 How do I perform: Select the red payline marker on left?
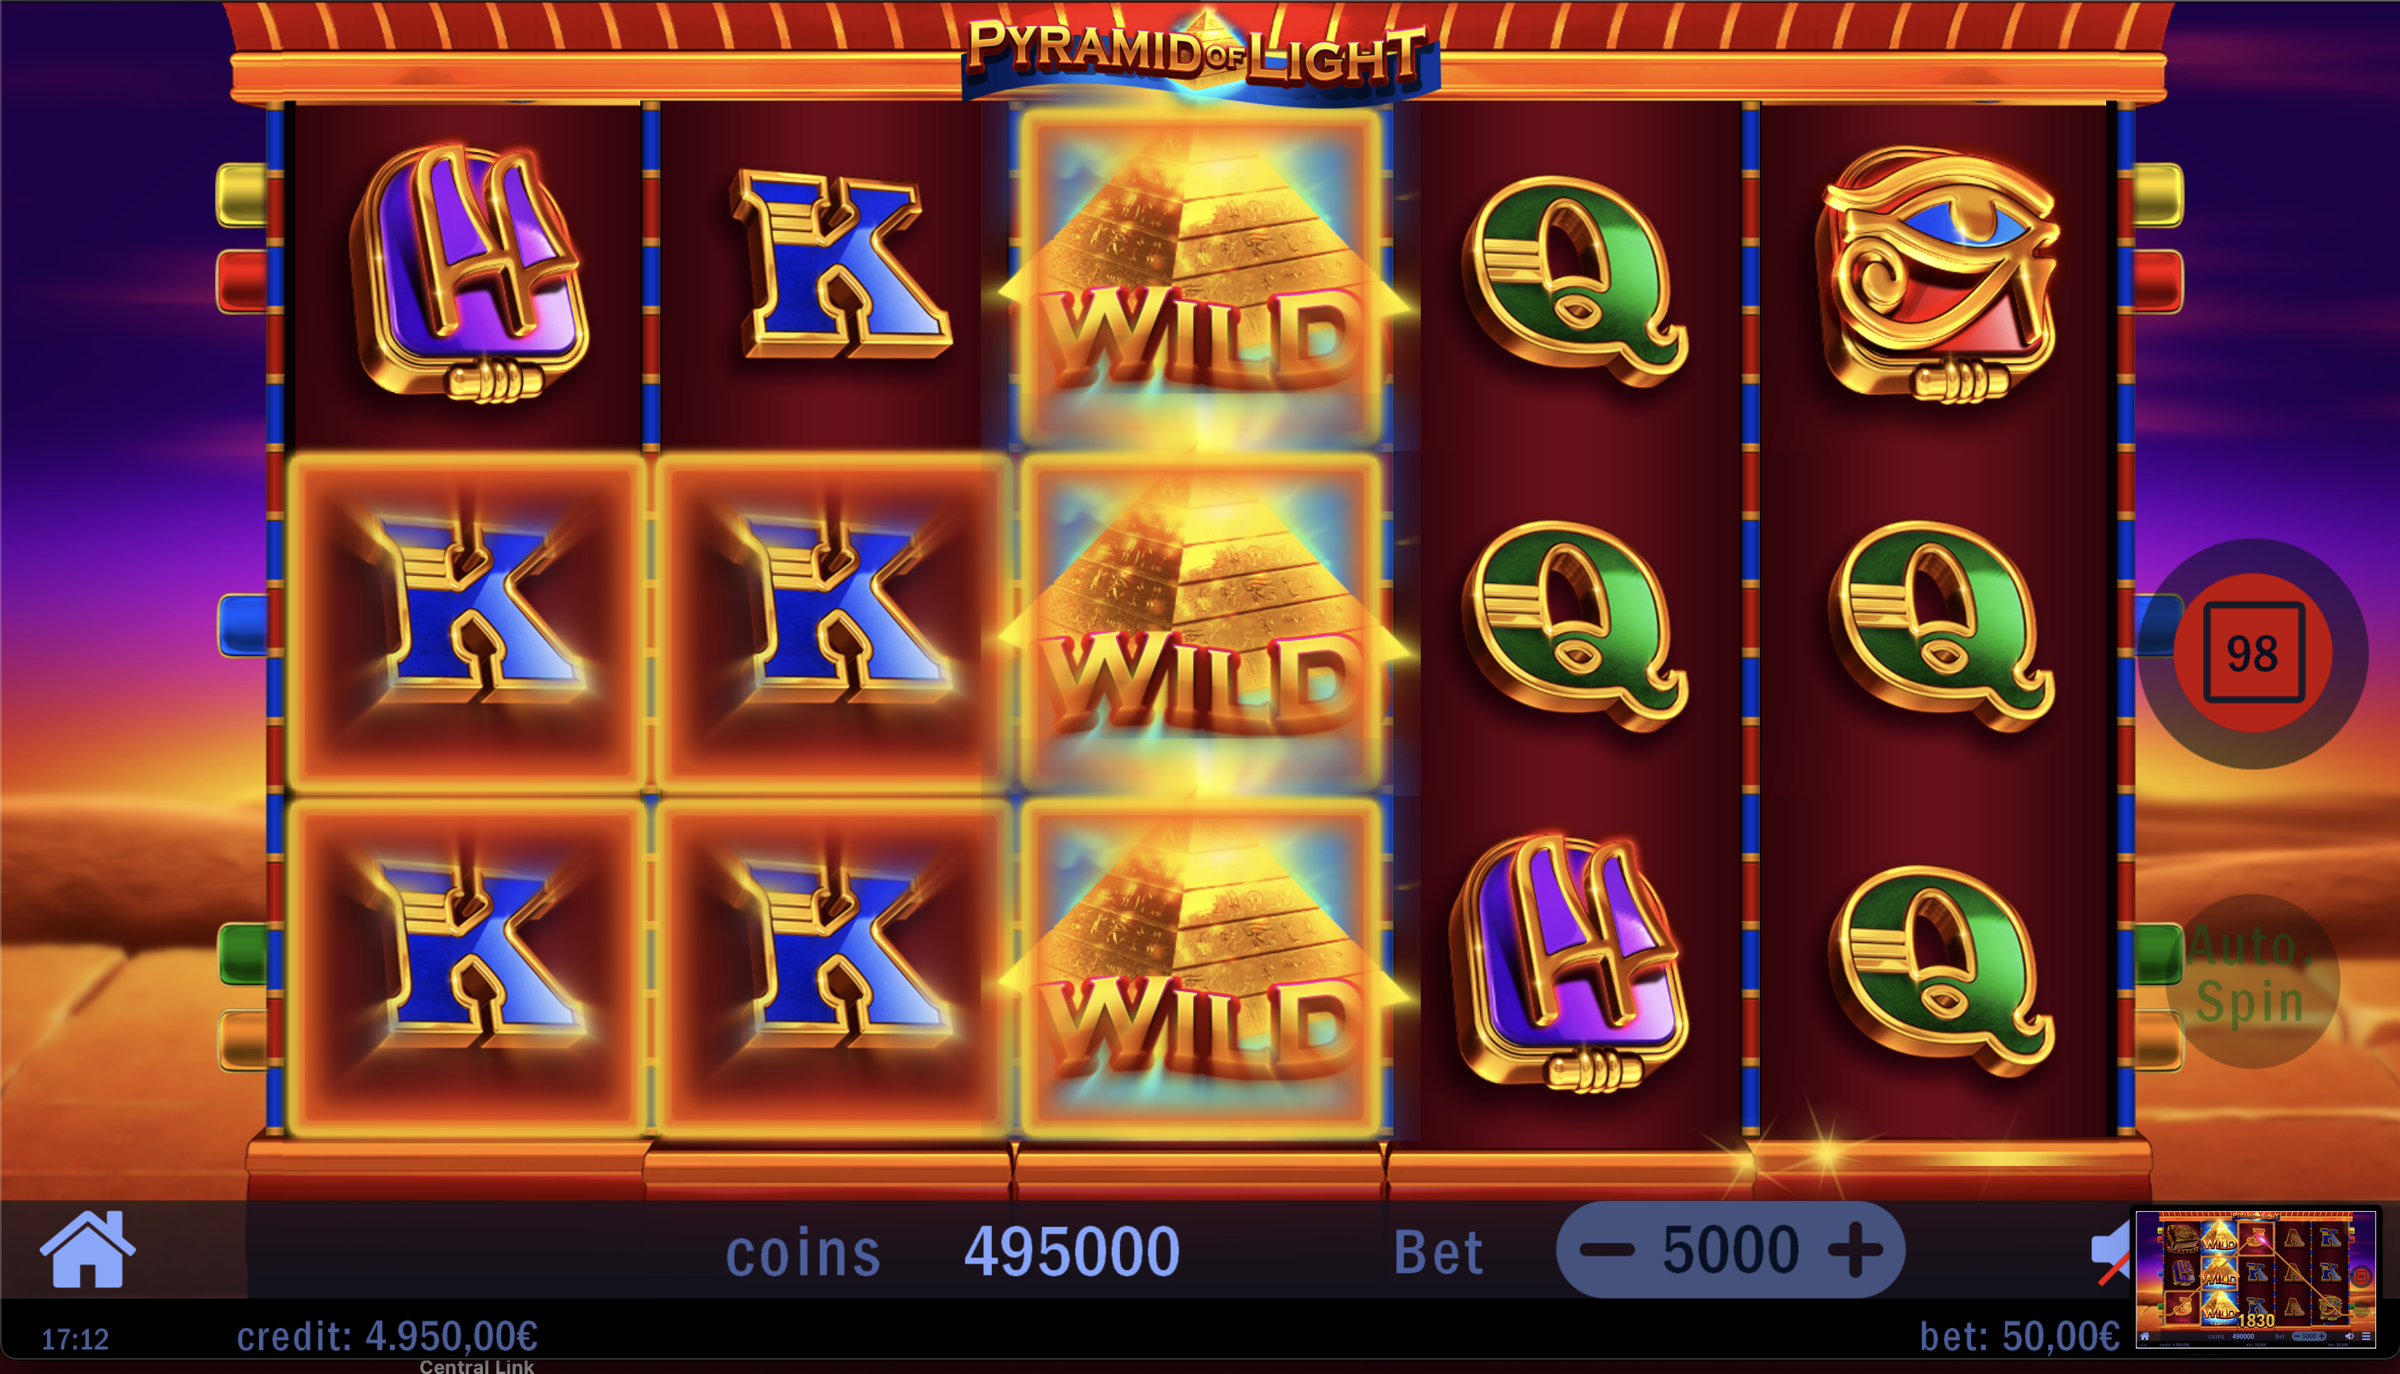241,281
